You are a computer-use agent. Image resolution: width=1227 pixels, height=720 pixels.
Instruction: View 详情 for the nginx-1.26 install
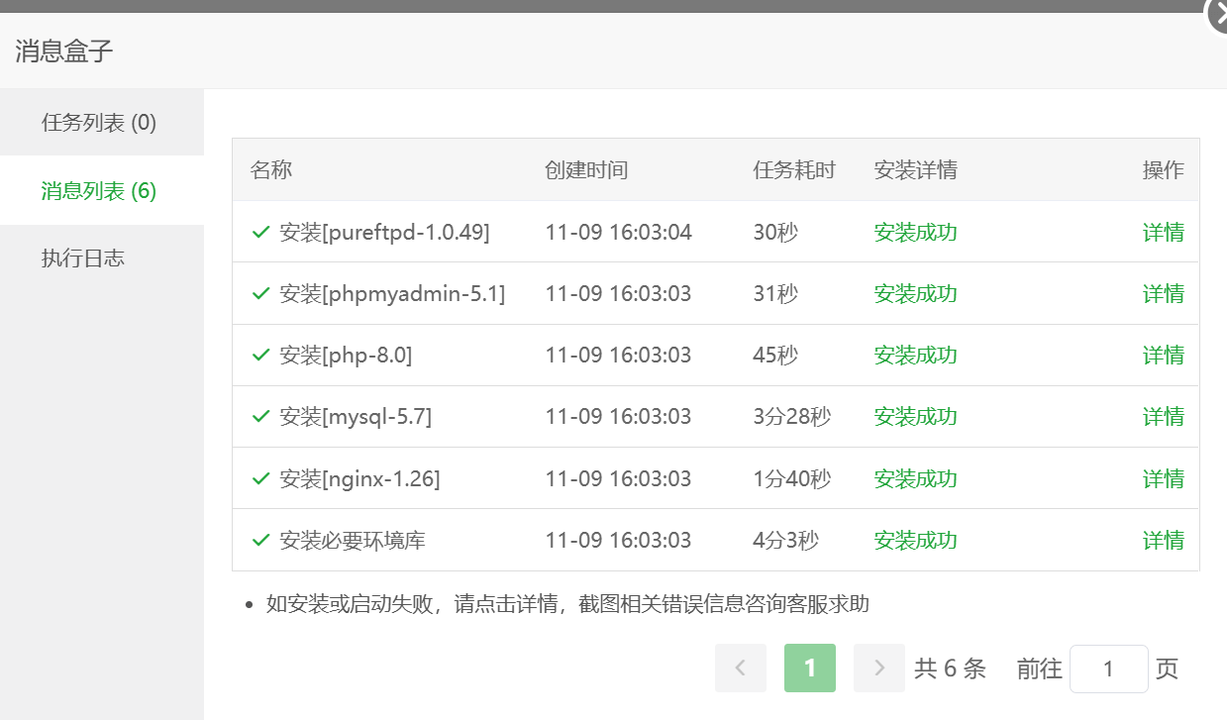(x=1163, y=478)
